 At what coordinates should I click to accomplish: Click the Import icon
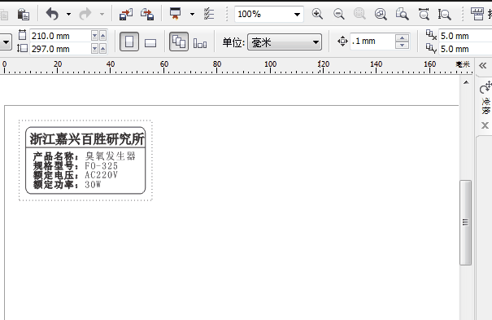click(126, 14)
